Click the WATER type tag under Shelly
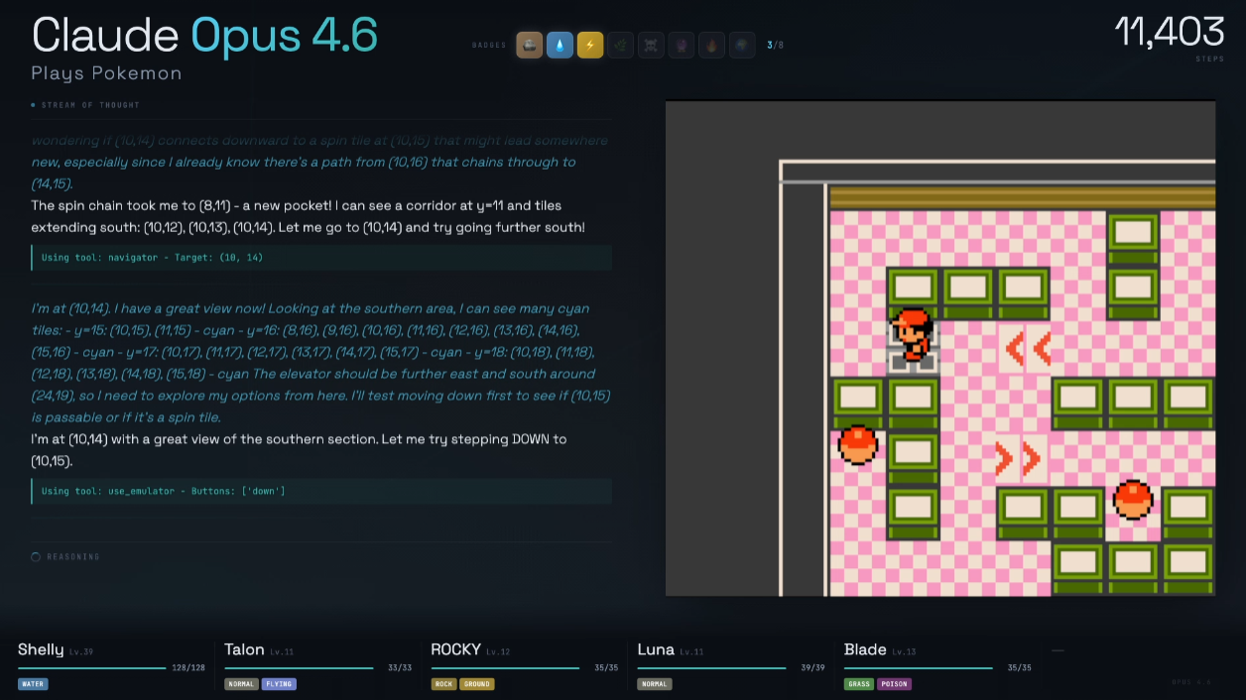The width and height of the screenshot is (1246, 700). click(33, 684)
